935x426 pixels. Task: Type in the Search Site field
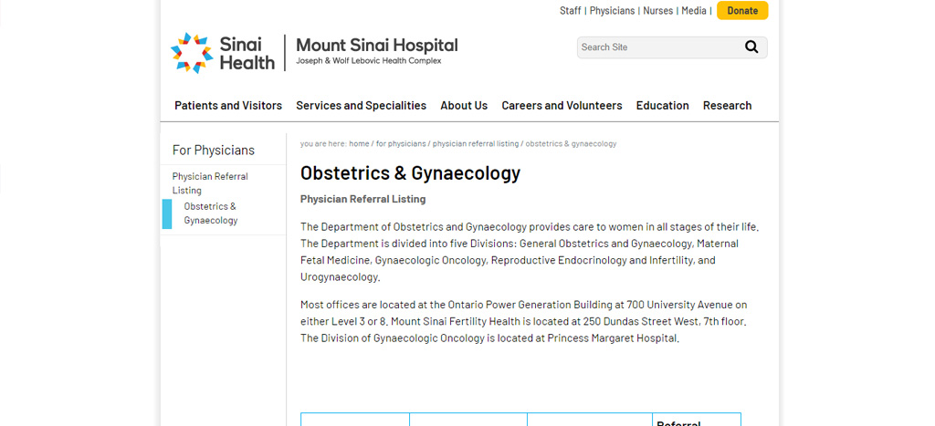657,47
